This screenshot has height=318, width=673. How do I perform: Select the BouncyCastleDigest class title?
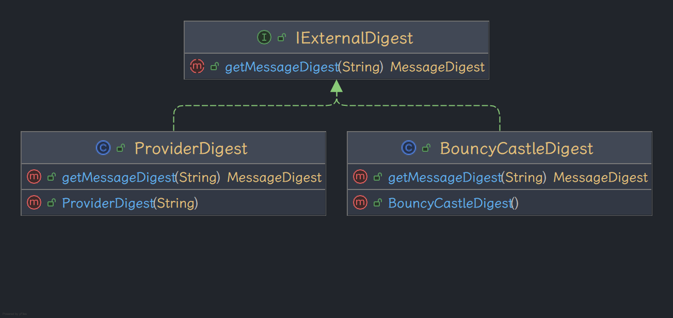[x=517, y=149]
